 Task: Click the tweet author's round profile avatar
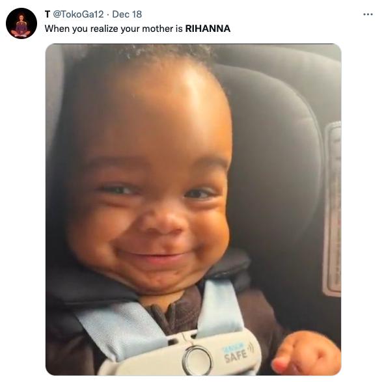click(x=21, y=23)
